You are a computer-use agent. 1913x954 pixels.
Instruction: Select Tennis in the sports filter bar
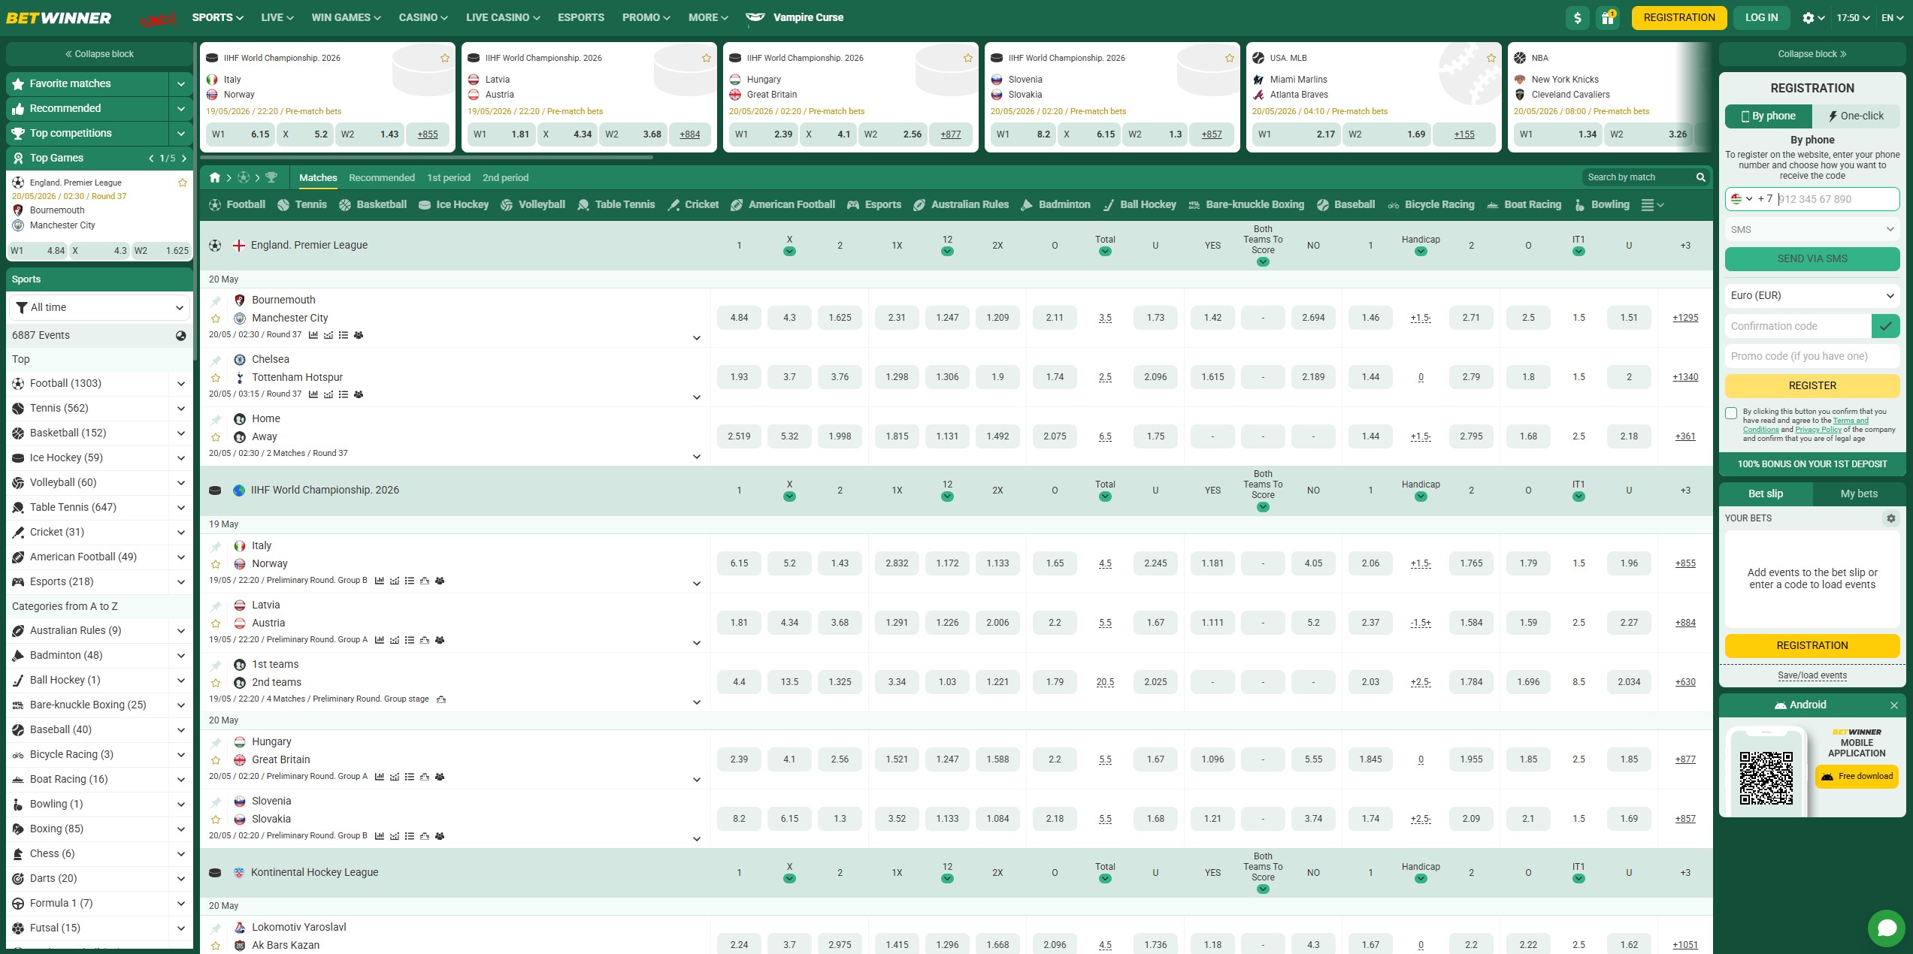(x=302, y=204)
